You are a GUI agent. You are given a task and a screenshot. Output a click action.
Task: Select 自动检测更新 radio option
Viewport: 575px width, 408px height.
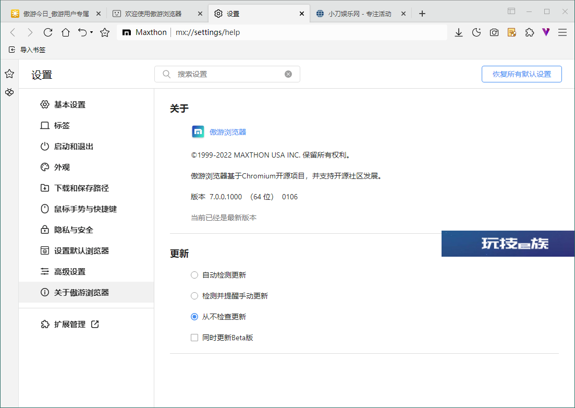pyautogui.click(x=194, y=275)
